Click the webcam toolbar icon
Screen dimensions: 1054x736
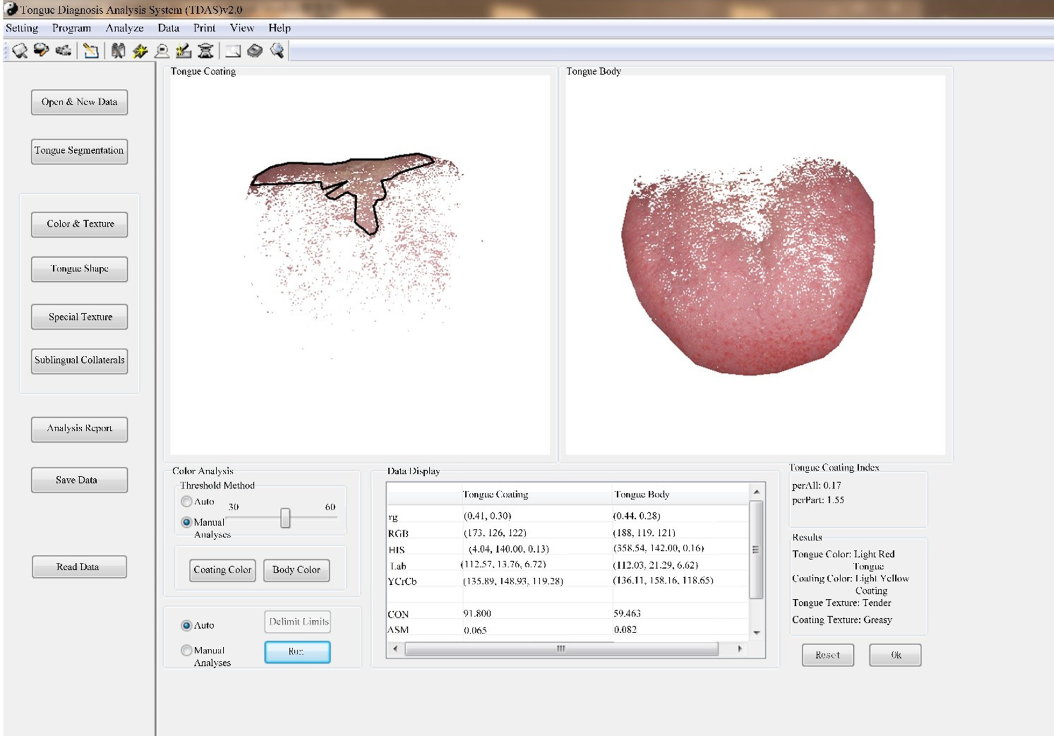pyautogui.click(x=161, y=51)
